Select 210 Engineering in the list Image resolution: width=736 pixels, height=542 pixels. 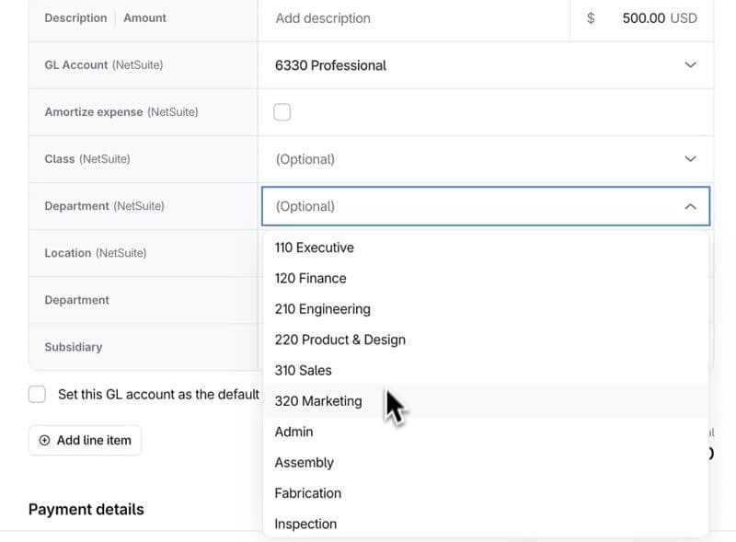tap(323, 309)
